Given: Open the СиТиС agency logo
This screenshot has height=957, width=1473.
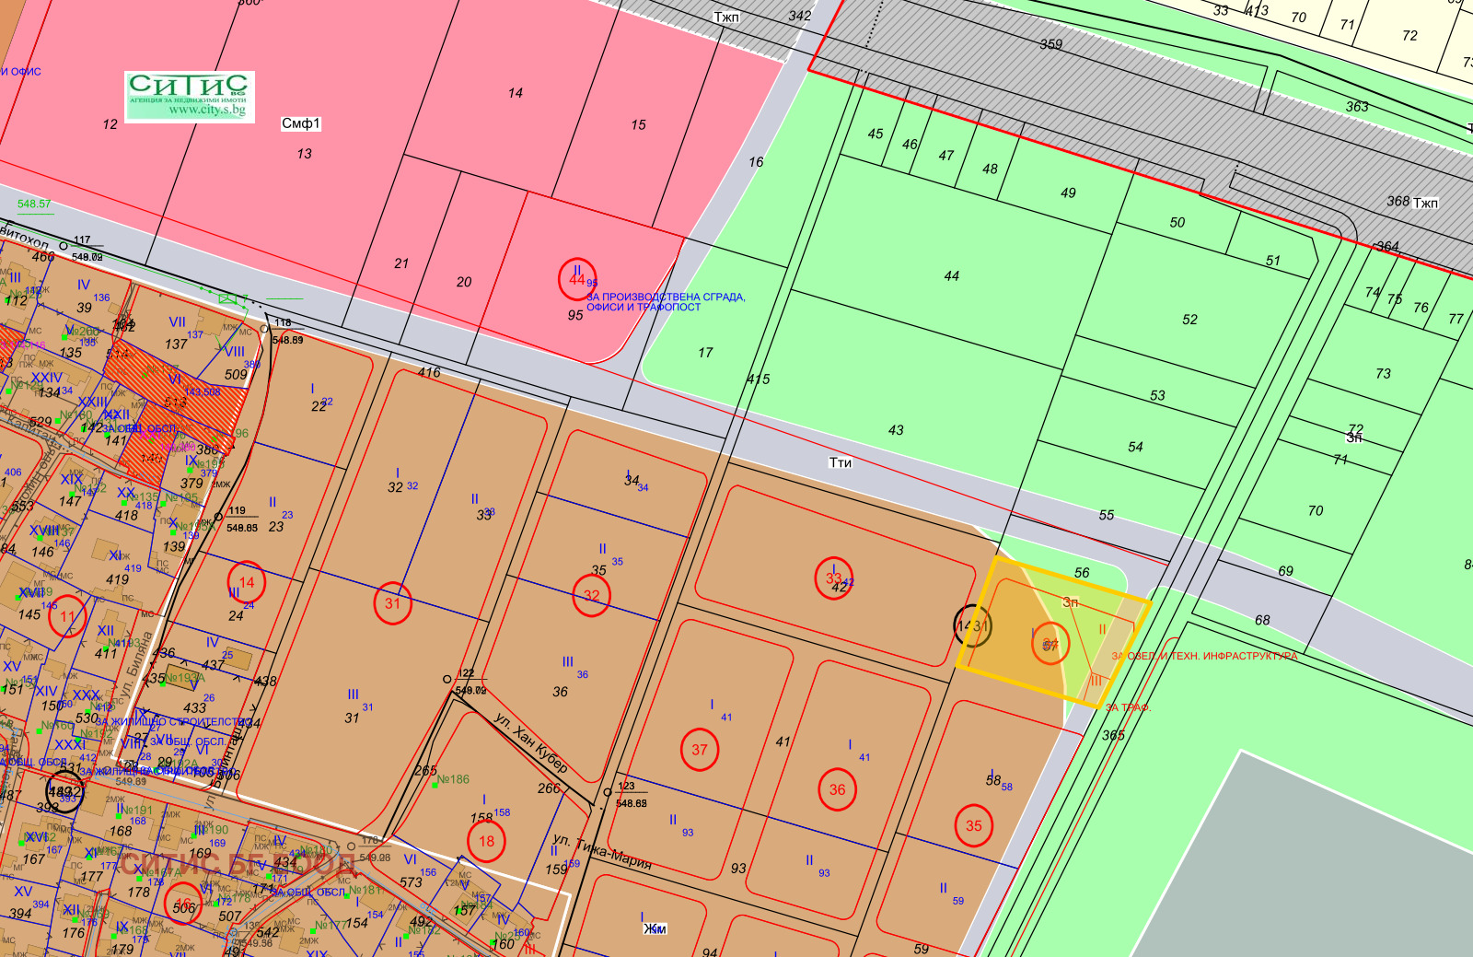Looking at the screenshot, I should (190, 96).
